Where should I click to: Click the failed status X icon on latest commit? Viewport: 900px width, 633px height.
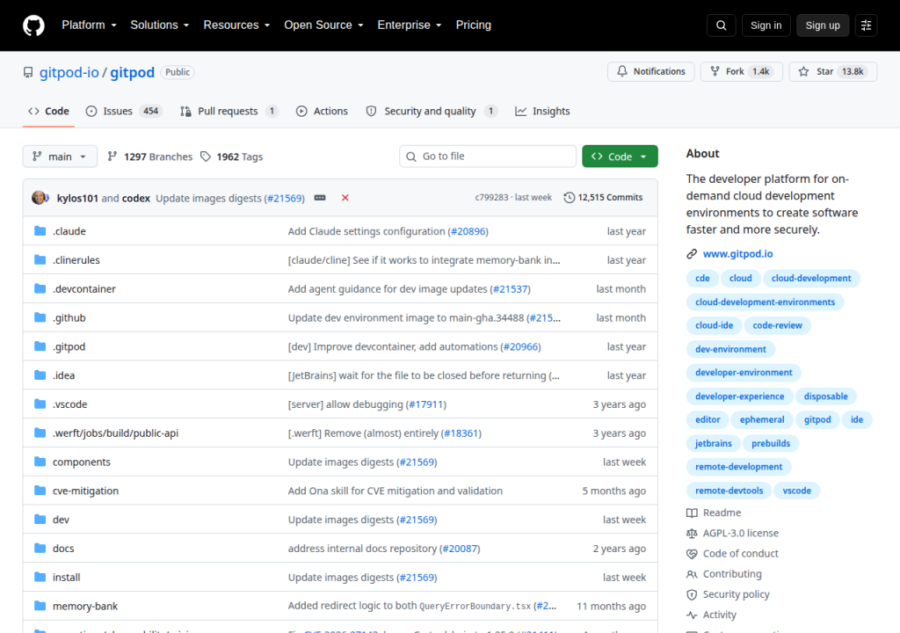click(345, 198)
